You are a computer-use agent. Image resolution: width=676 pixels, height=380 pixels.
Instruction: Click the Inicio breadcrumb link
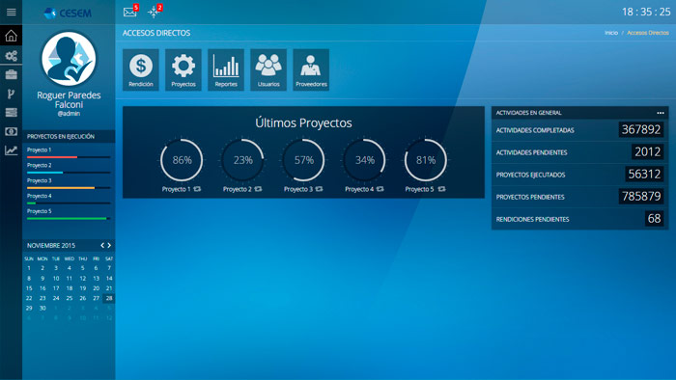click(611, 33)
